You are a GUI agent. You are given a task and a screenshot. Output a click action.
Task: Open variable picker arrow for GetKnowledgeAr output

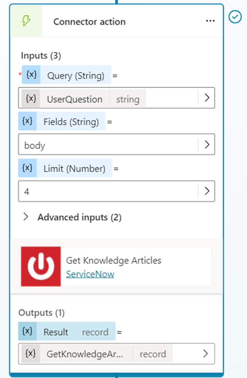[x=205, y=354]
